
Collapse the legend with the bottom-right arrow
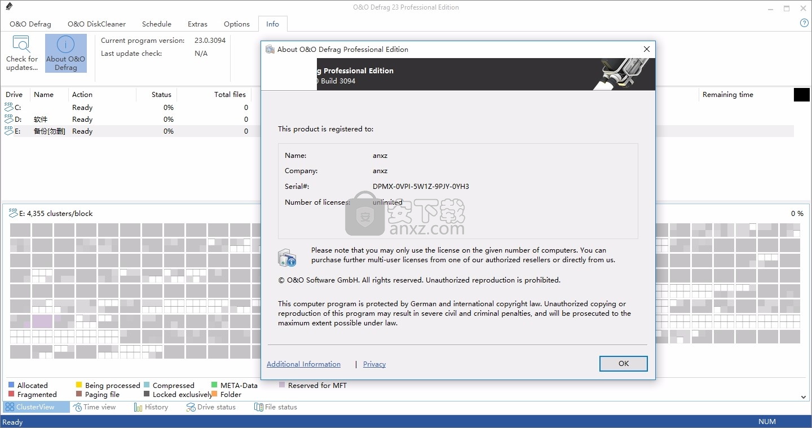coord(804,396)
